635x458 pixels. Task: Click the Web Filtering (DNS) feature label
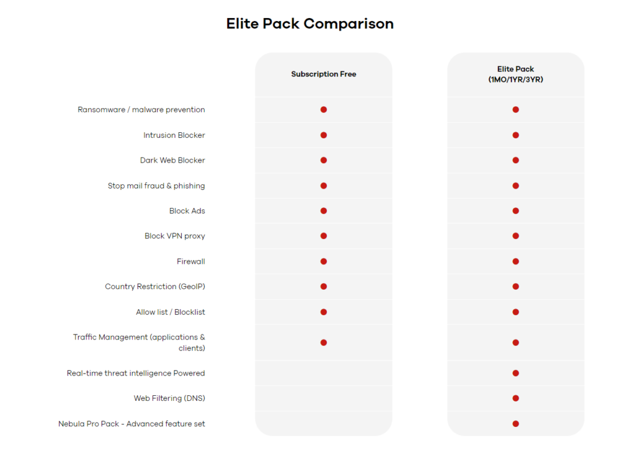click(169, 398)
